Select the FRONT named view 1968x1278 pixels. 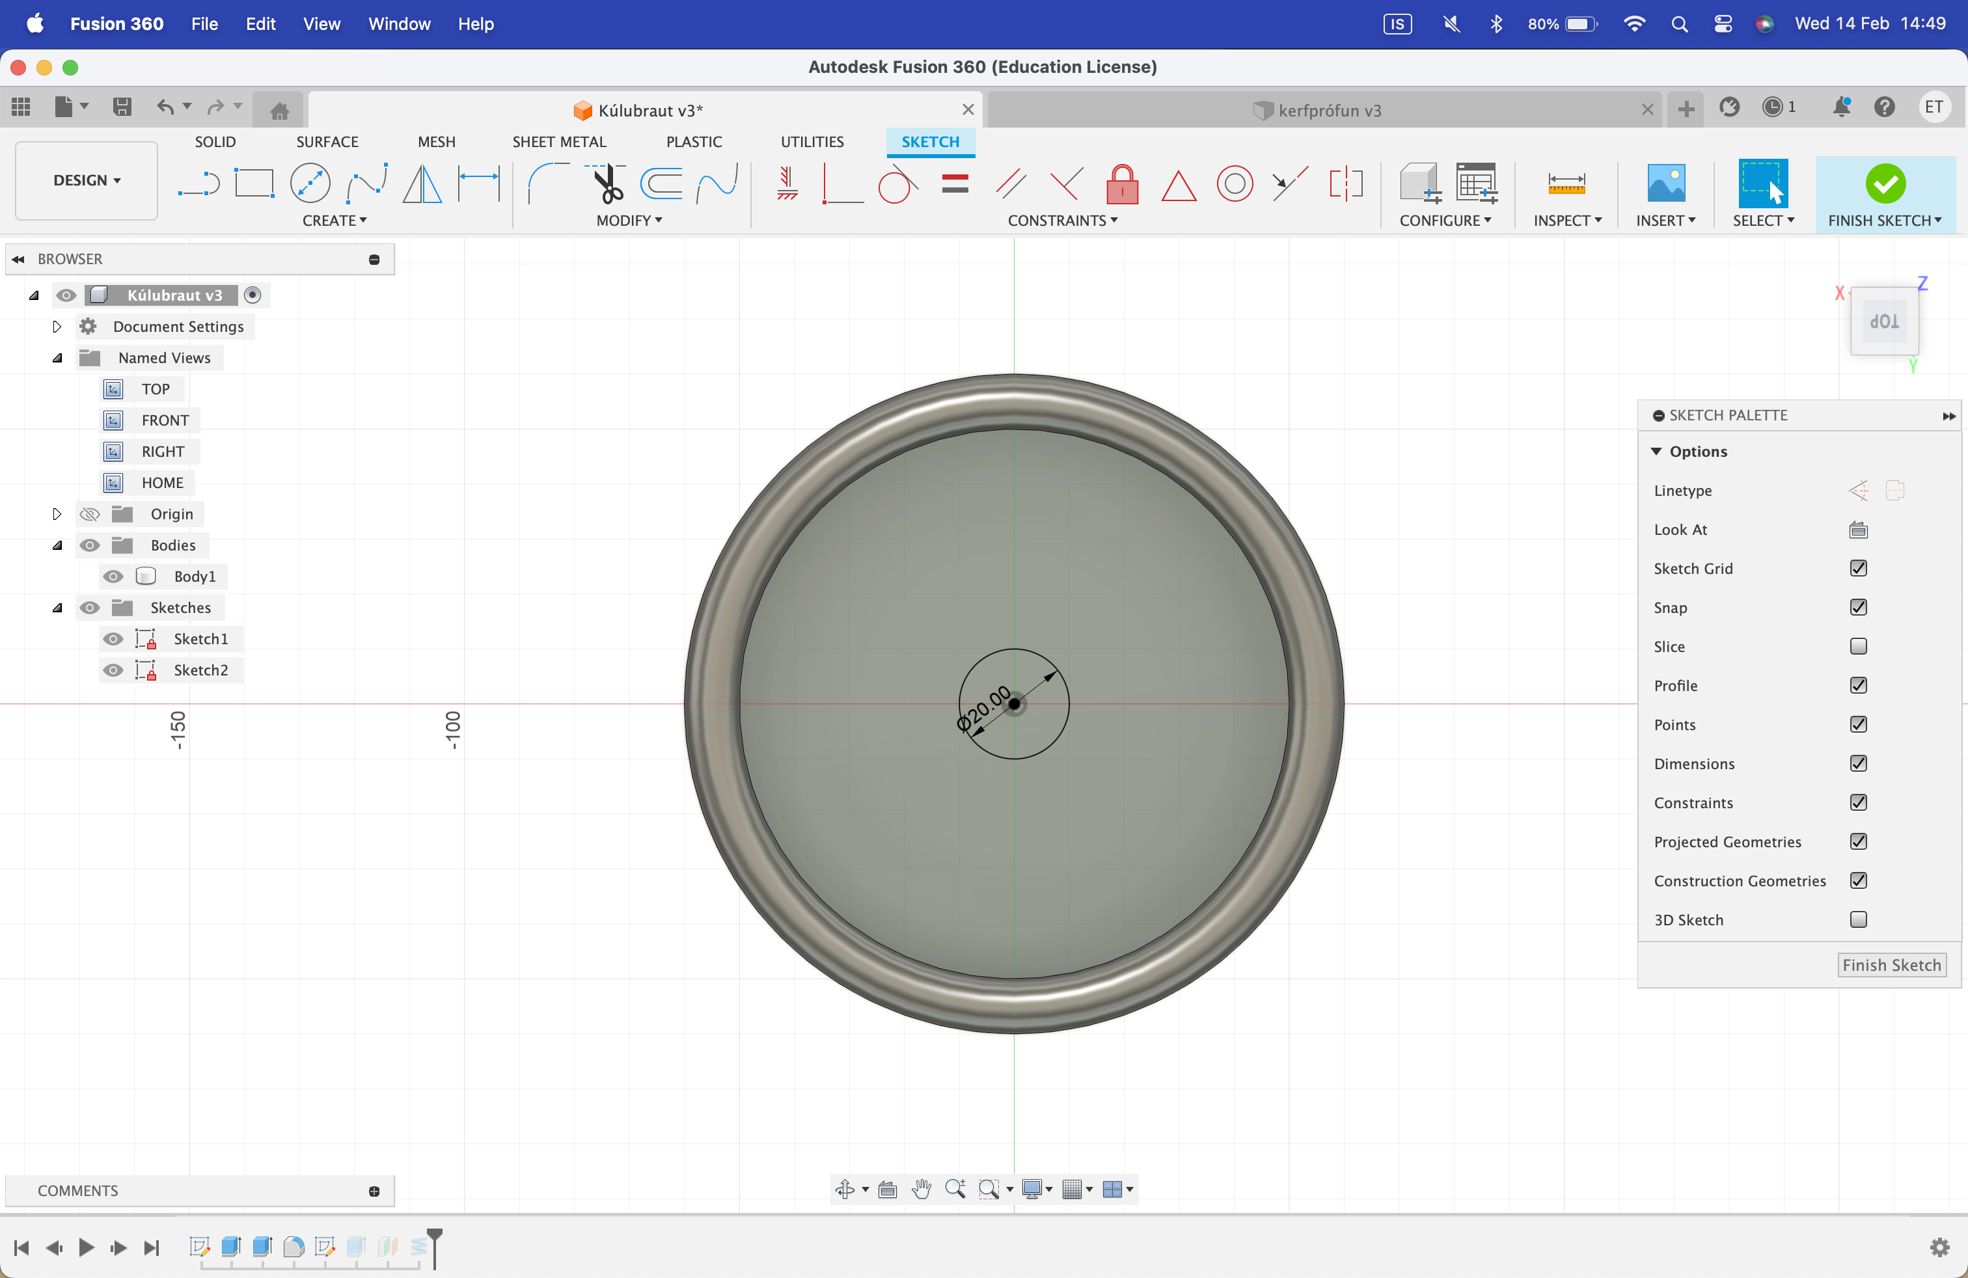click(165, 420)
